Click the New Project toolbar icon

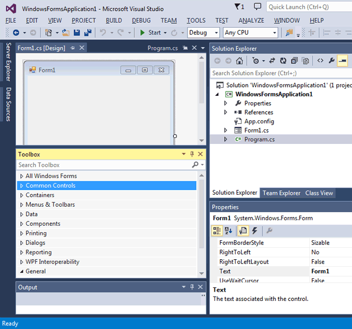point(48,33)
